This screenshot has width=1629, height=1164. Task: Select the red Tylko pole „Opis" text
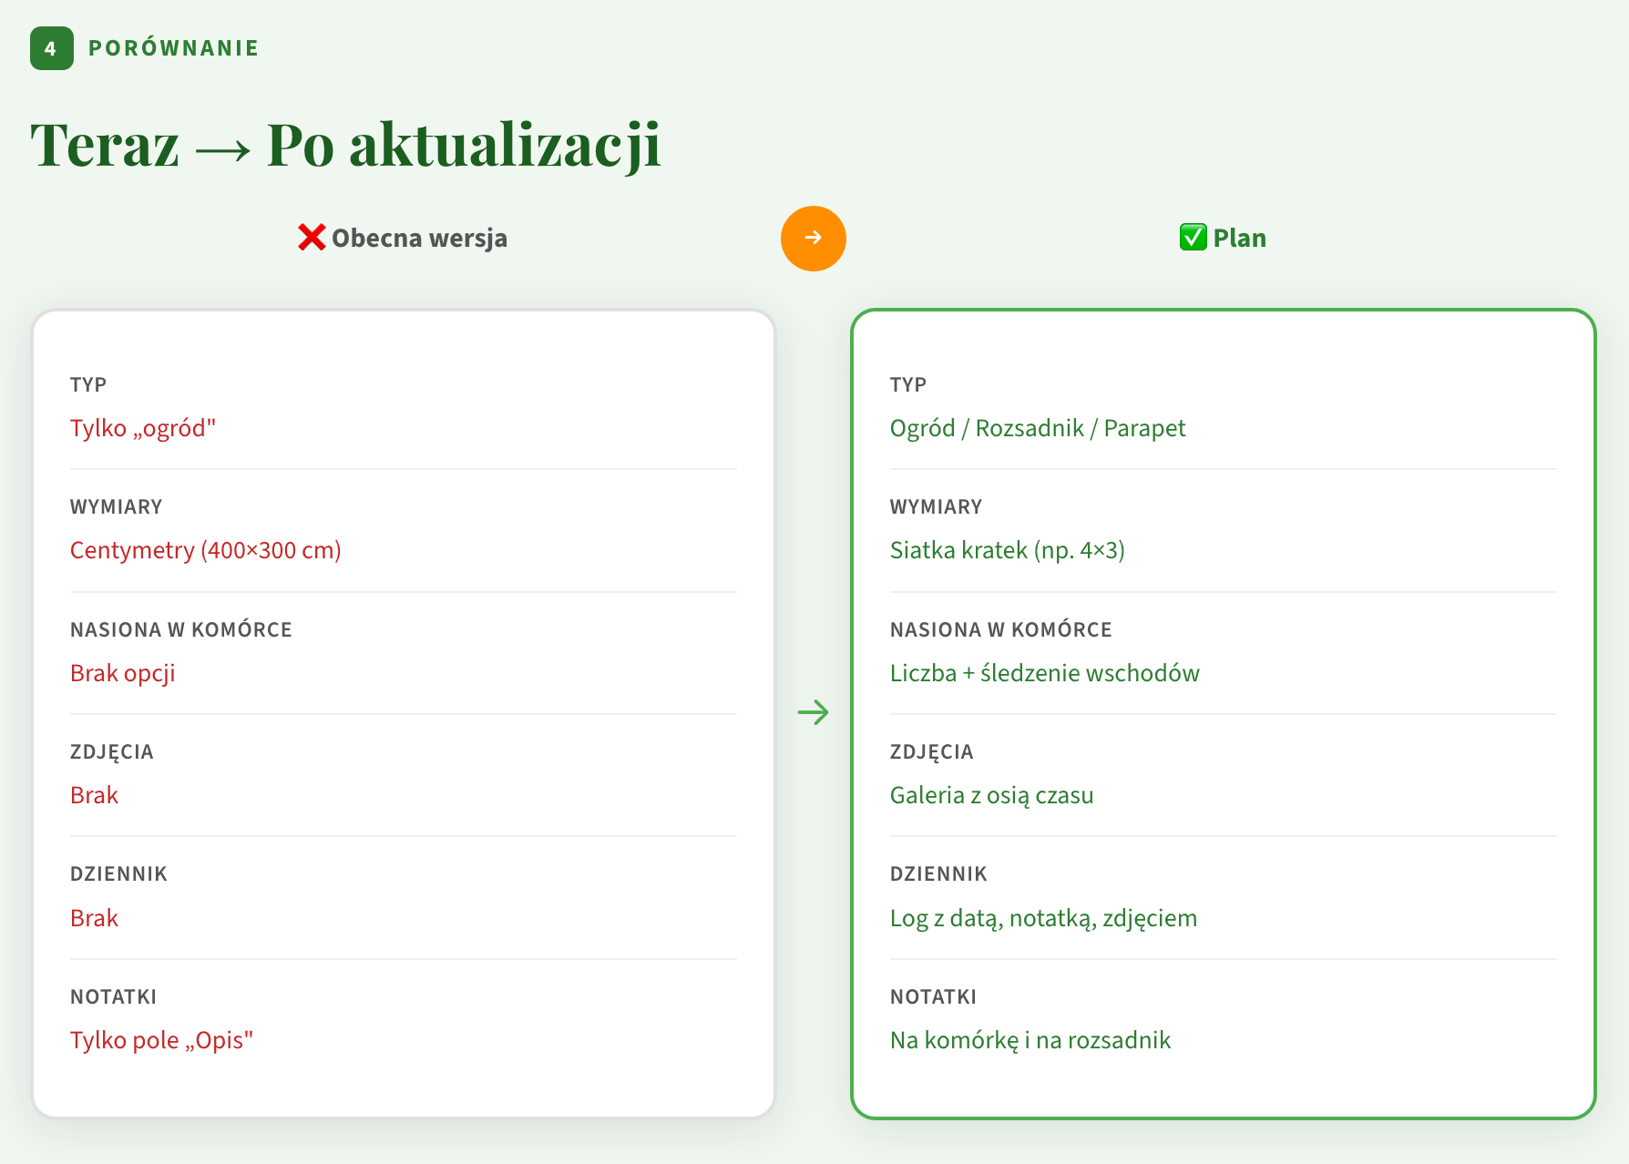point(161,1040)
